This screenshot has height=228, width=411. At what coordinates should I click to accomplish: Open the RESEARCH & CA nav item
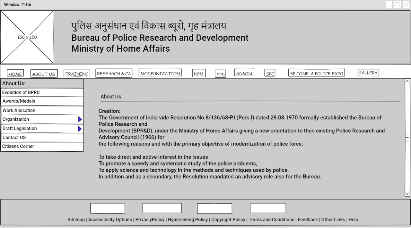[x=114, y=73]
